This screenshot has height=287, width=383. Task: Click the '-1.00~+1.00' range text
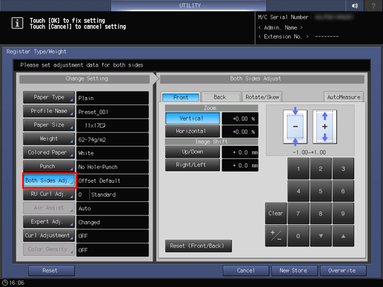pyautogui.click(x=309, y=152)
